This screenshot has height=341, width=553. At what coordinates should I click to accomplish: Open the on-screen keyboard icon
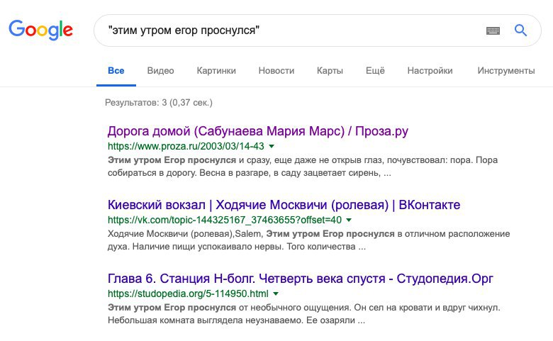[493, 30]
